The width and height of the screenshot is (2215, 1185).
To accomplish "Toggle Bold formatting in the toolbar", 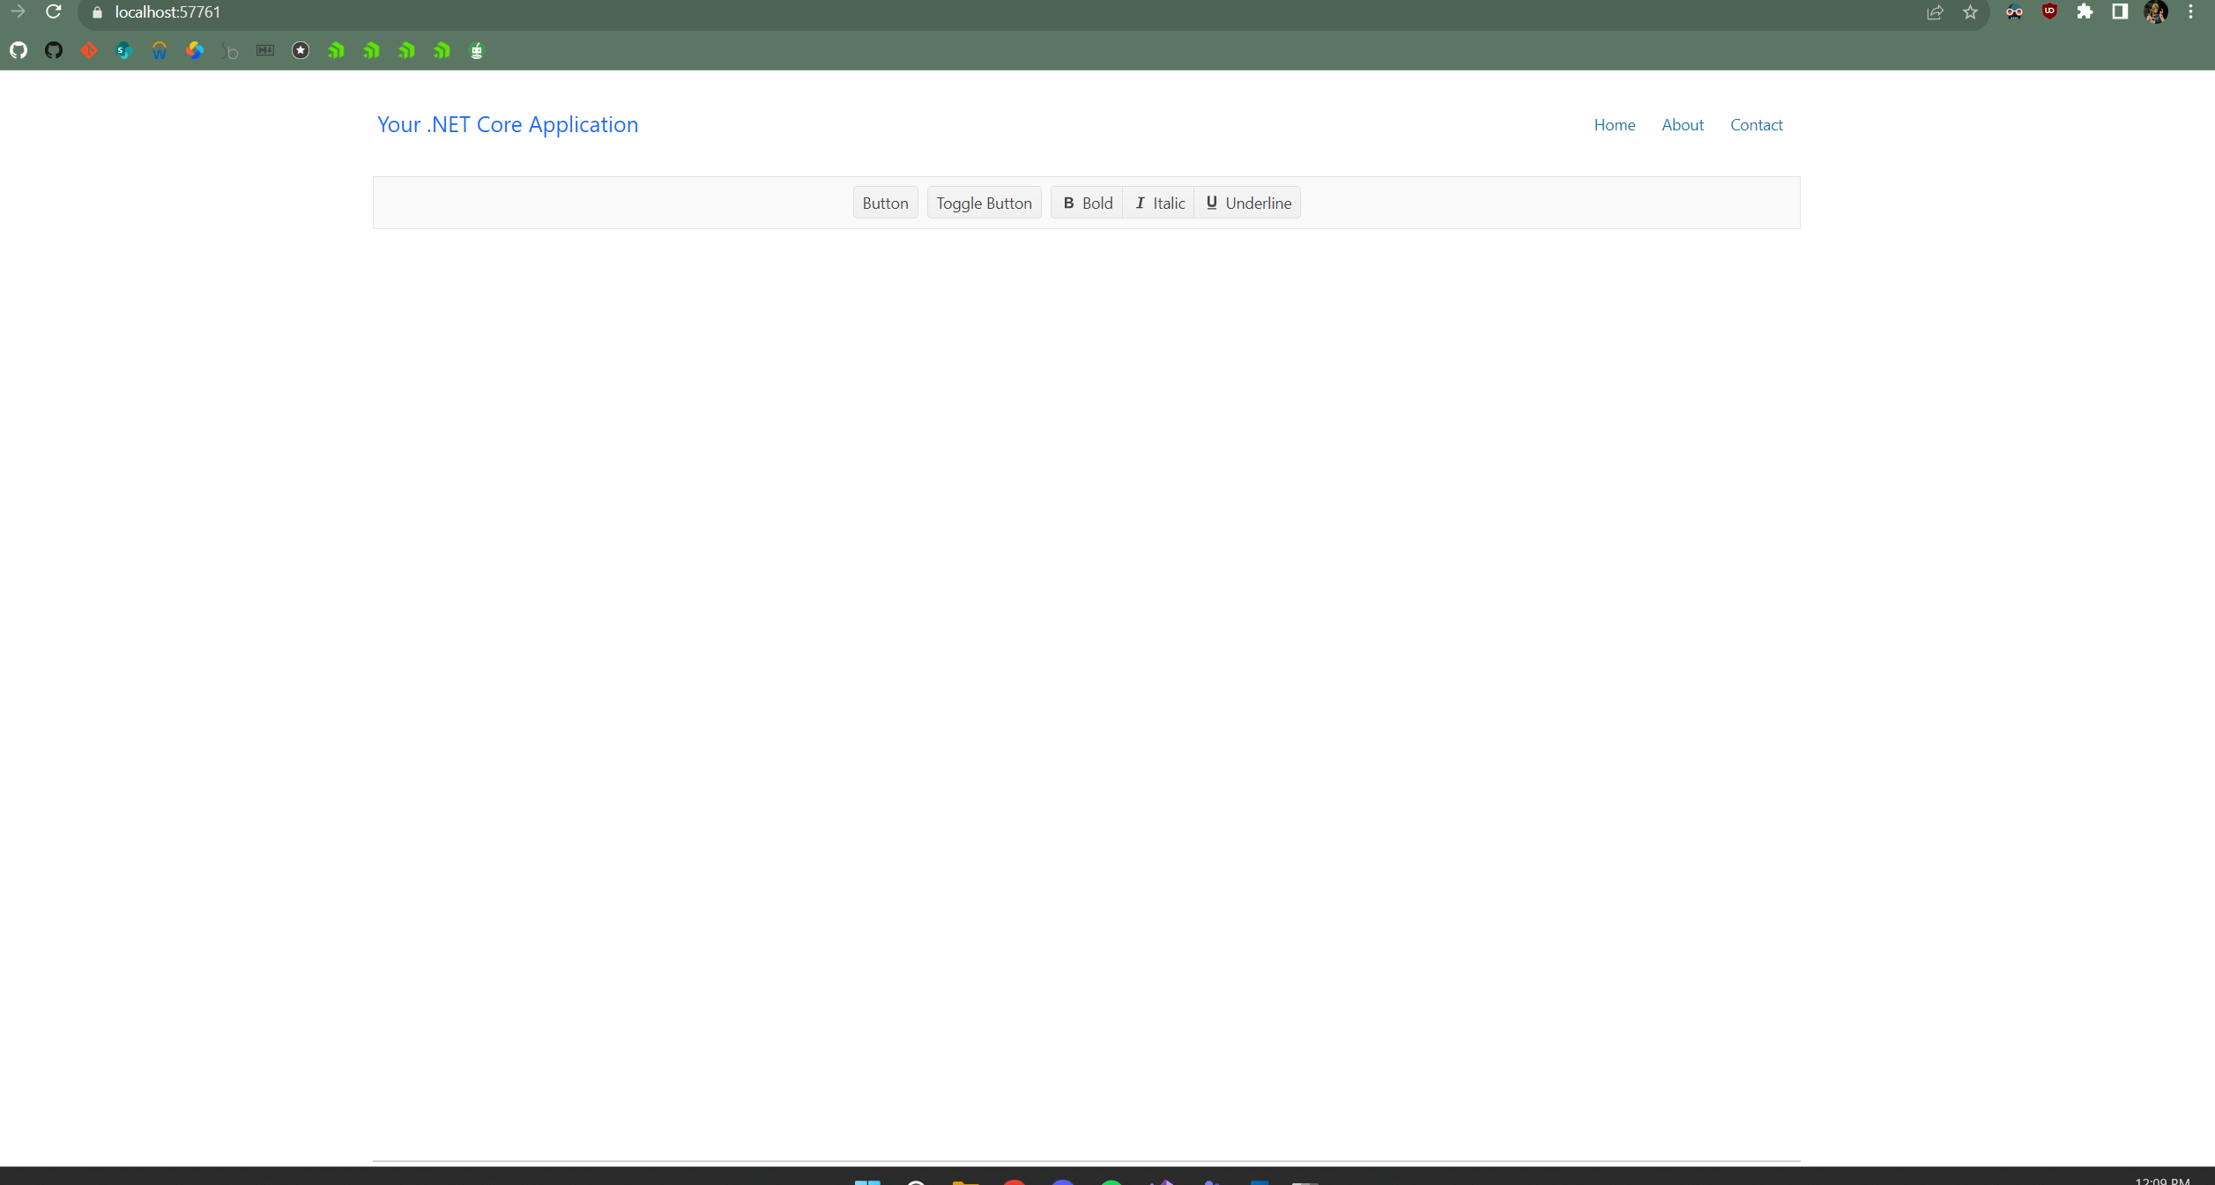I will [x=1087, y=203].
